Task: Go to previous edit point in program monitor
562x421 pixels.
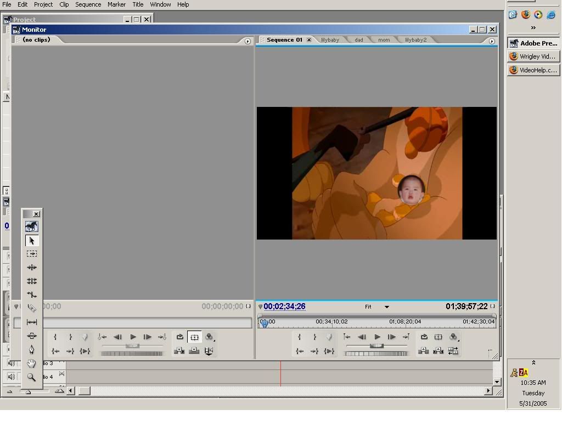Action: click(347, 337)
